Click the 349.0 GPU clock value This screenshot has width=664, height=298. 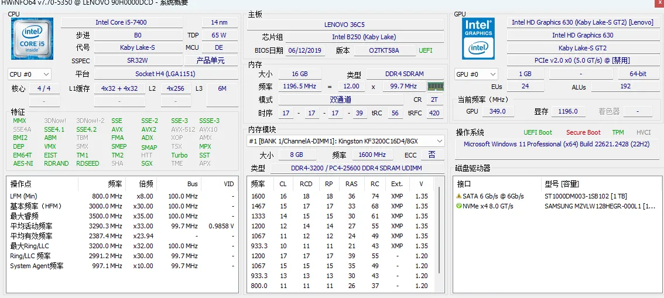pyautogui.click(x=498, y=111)
